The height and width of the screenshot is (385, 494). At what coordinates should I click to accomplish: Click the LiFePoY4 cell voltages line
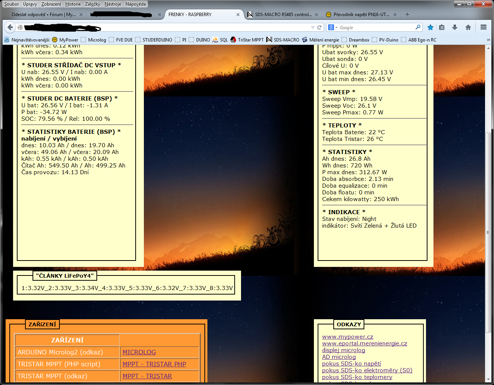tap(127, 288)
